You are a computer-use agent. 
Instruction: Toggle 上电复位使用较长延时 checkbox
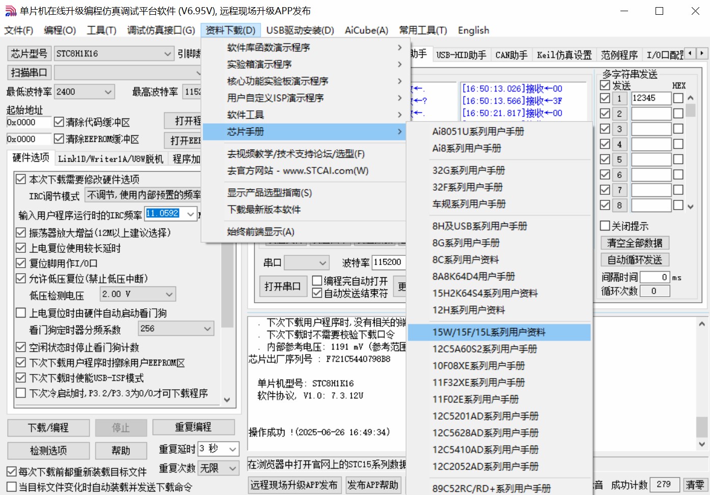[21, 248]
